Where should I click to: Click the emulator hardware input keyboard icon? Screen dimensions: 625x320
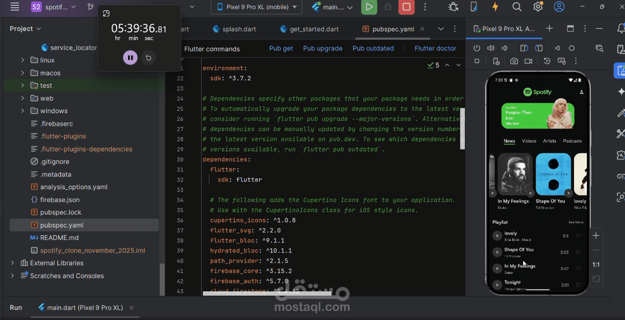point(562,61)
